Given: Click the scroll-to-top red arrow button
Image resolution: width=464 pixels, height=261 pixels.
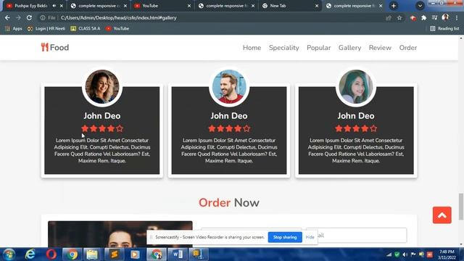Looking at the screenshot, I should (x=442, y=215).
